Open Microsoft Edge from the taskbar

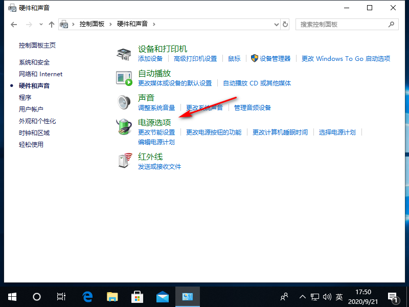87,296
